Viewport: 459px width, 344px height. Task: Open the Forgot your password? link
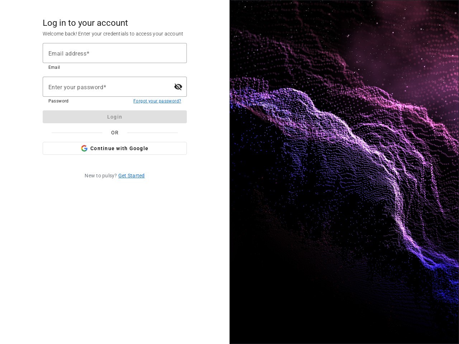pos(157,101)
